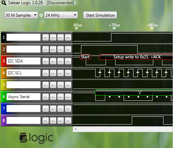The height and width of the screenshot is (148, 173).
Task: Toggle third trigger button on channel 7
Action: click(x=61, y=109)
